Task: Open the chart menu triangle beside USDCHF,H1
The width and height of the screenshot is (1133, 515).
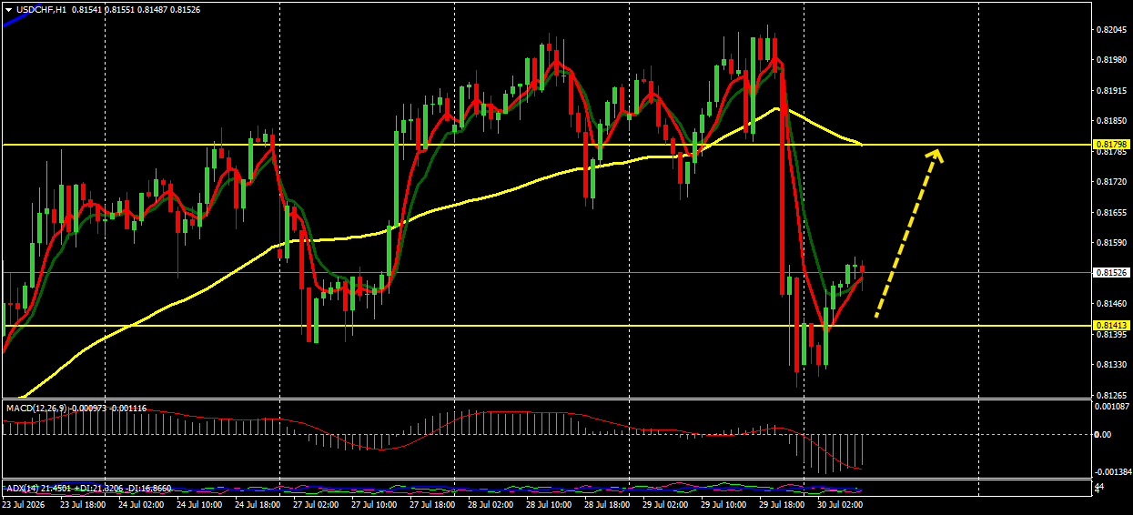Action: click(8, 9)
